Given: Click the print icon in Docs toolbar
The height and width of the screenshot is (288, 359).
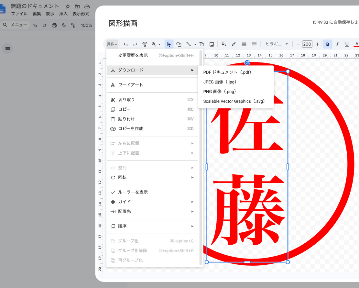Looking at the screenshot, I should coord(54,25).
